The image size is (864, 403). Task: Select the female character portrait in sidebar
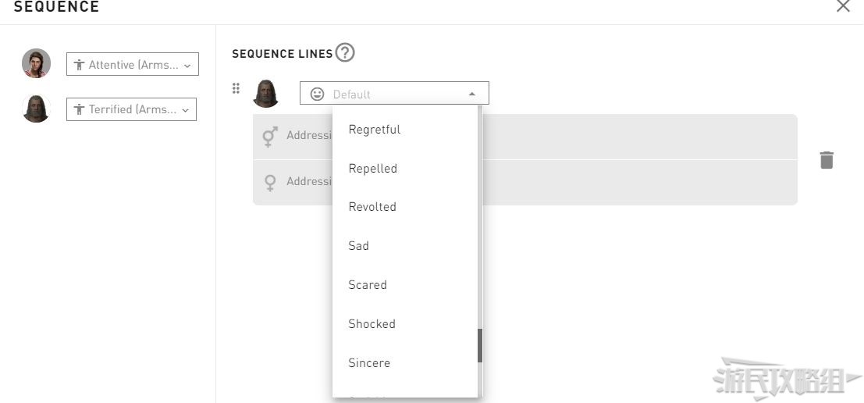click(x=37, y=62)
